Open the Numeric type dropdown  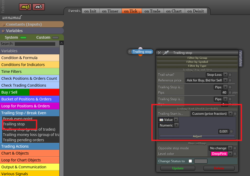[169, 125]
